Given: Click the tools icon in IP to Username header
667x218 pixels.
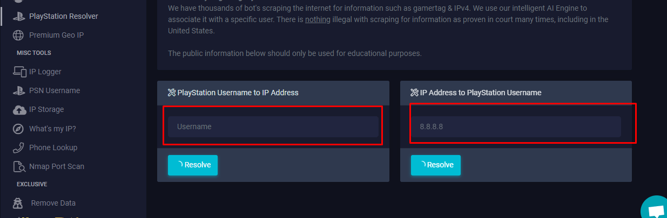Looking at the screenshot, I should [x=415, y=93].
